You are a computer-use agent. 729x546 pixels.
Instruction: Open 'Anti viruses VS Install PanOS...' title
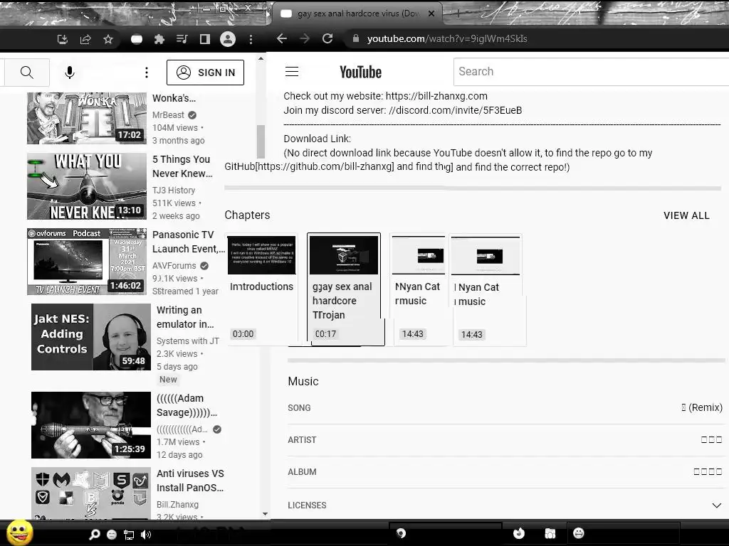[x=190, y=481]
